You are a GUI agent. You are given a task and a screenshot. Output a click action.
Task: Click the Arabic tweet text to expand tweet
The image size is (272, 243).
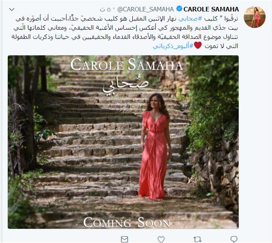coord(125,32)
